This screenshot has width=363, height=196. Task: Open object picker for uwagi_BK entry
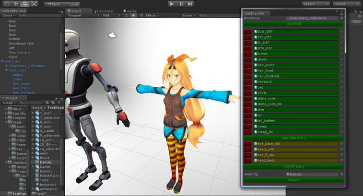pos(341,132)
